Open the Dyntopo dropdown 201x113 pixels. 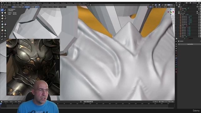[x=160, y=7]
